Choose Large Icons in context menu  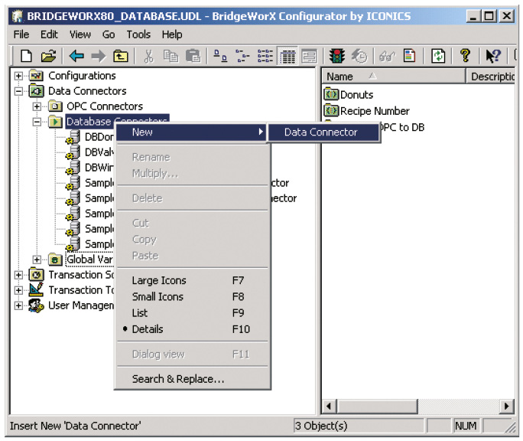click(x=192, y=280)
